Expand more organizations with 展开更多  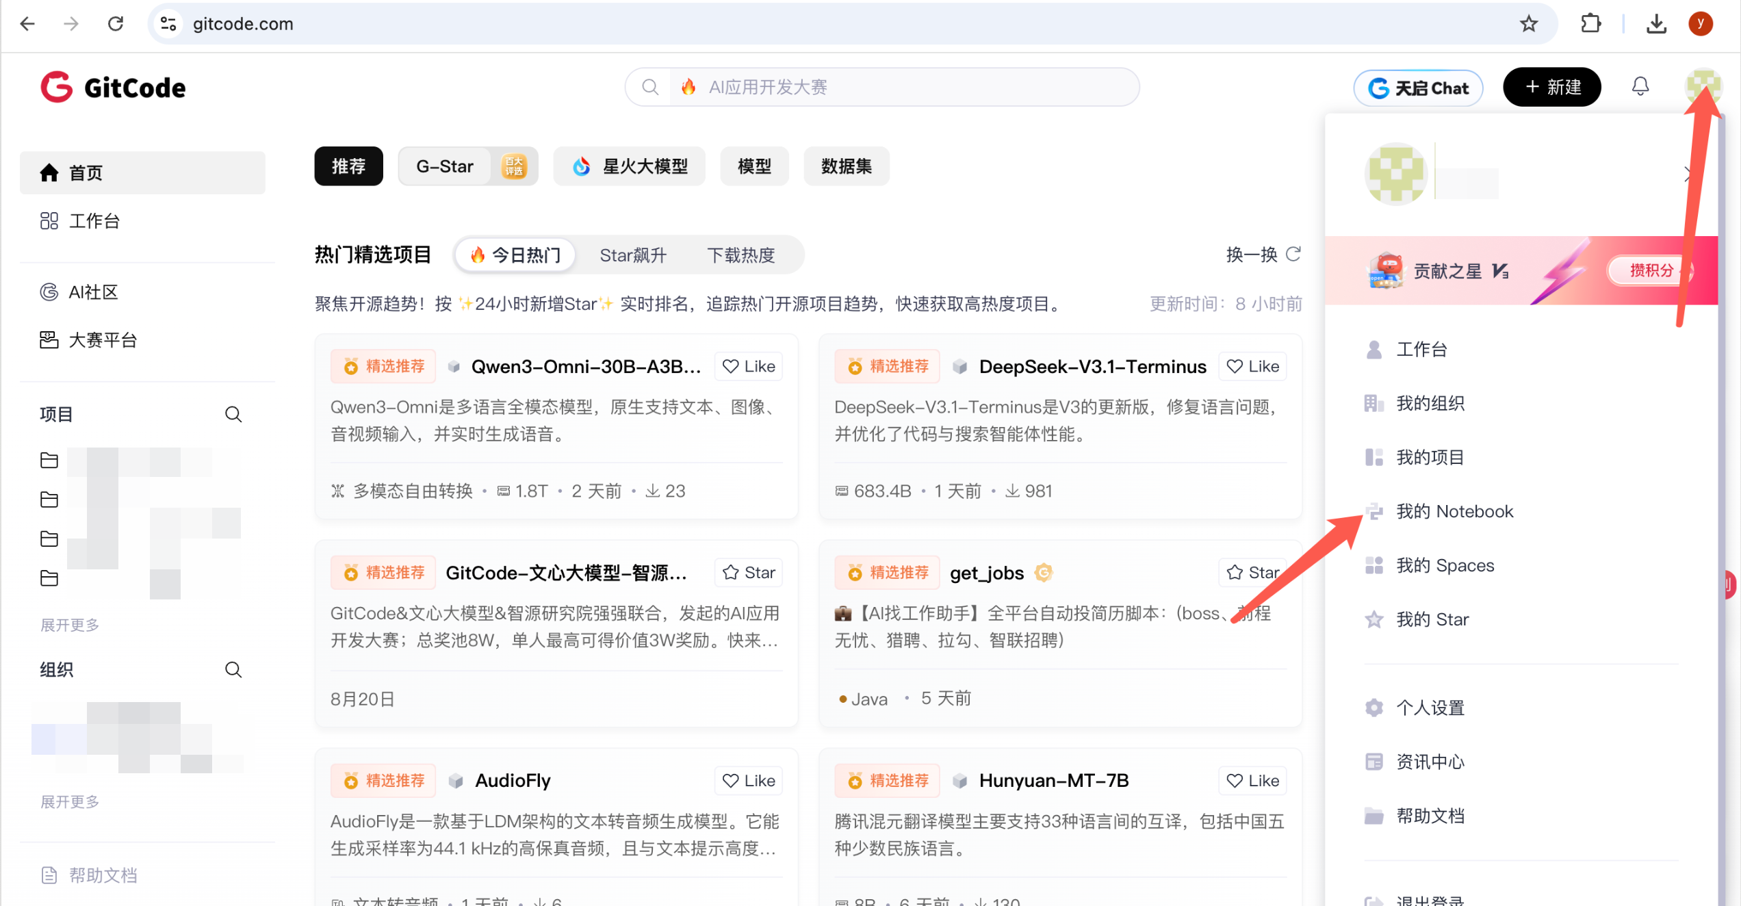(x=70, y=801)
